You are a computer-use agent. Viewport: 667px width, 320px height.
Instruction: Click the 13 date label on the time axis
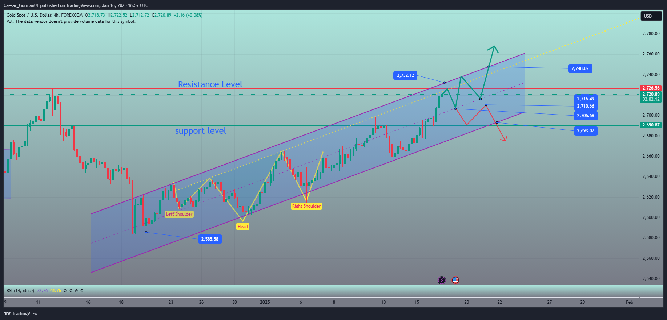tap(384, 302)
